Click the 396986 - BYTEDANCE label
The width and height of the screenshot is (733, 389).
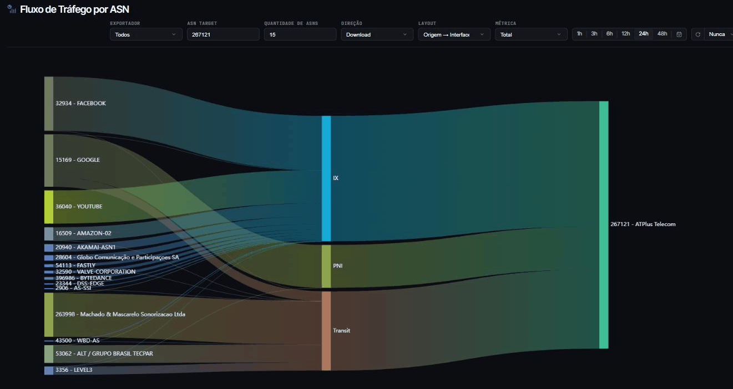pos(84,278)
